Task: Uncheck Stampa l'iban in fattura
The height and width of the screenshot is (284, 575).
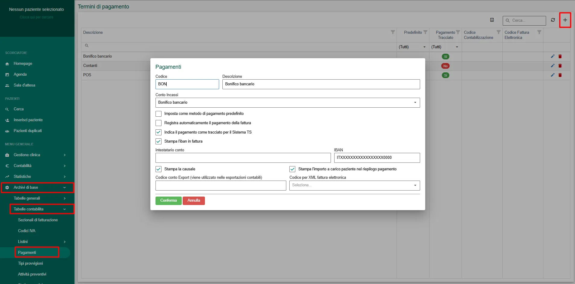Action: click(159, 141)
